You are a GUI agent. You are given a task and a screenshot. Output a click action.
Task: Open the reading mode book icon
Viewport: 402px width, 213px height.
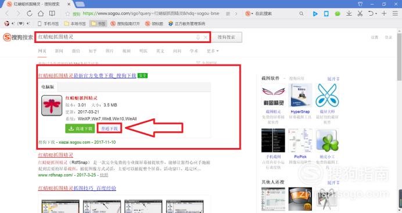tap(52, 13)
